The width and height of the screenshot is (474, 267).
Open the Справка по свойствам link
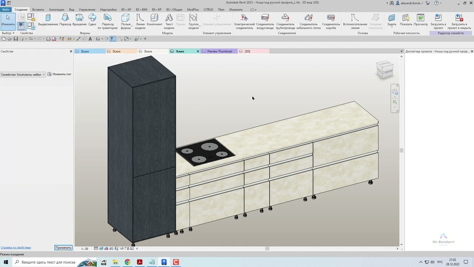[16, 247]
